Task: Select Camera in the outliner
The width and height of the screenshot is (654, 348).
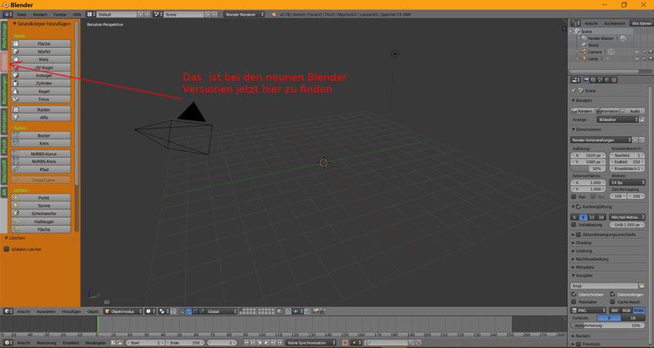Action: (595, 51)
